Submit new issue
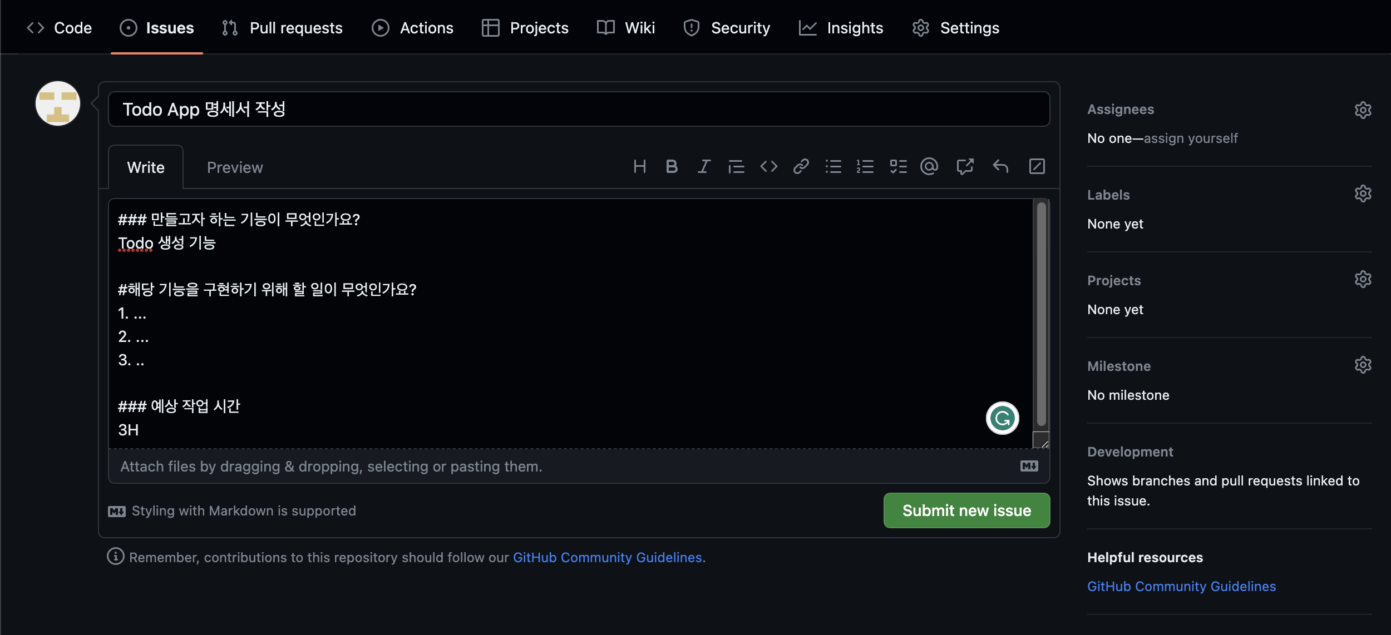This screenshot has width=1391, height=635. point(966,510)
